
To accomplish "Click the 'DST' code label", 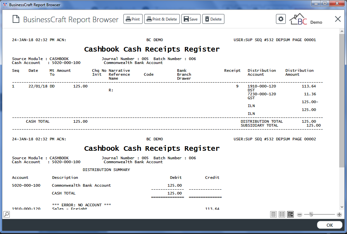I will (x=251, y=90).
